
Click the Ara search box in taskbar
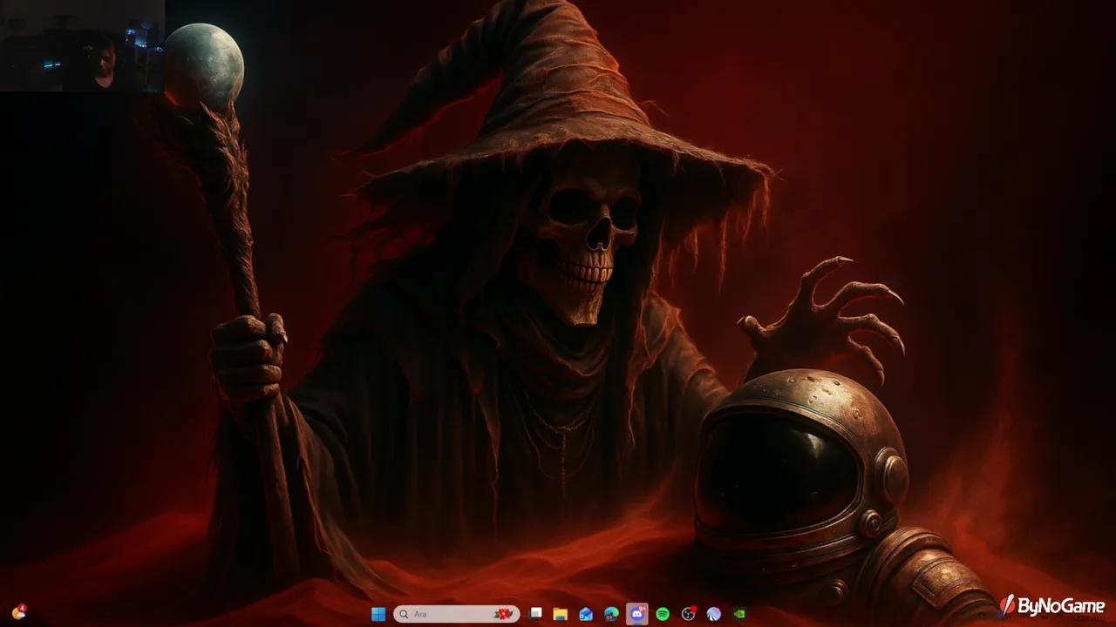tap(456, 614)
